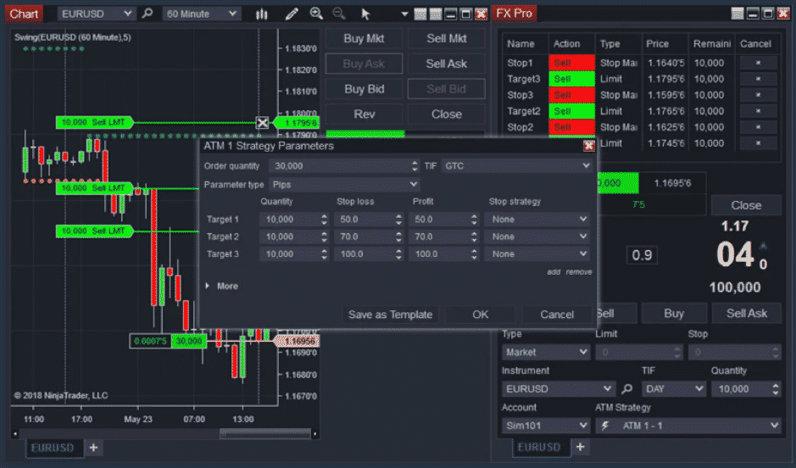The width and height of the screenshot is (796, 468).
Task: Click Buy button in FX Pro panel
Action: tap(674, 313)
